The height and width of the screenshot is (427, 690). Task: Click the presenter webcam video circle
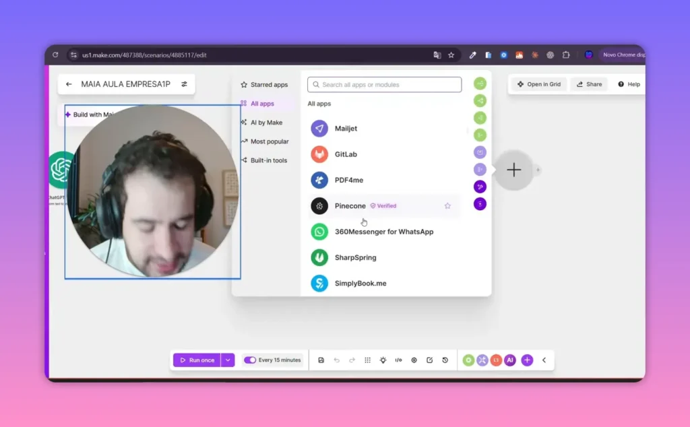[x=153, y=191]
